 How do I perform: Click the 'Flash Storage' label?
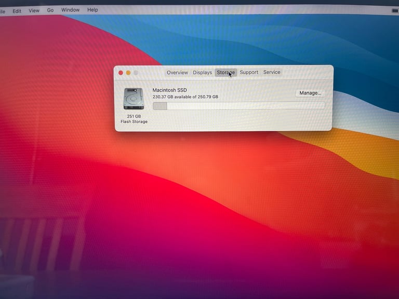coord(134,121)
